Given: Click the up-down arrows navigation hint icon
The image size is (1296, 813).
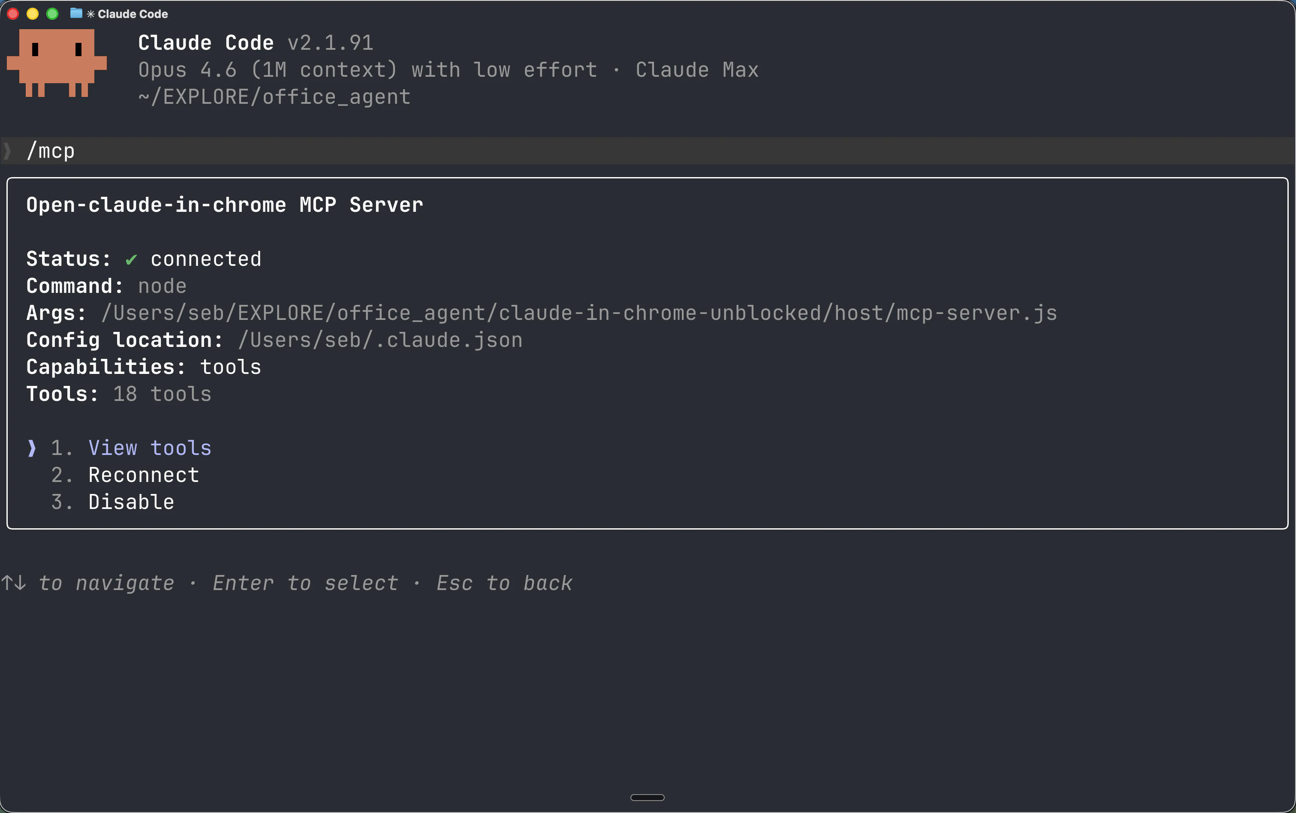Looking at the screenshot, I should coord(14,583).
